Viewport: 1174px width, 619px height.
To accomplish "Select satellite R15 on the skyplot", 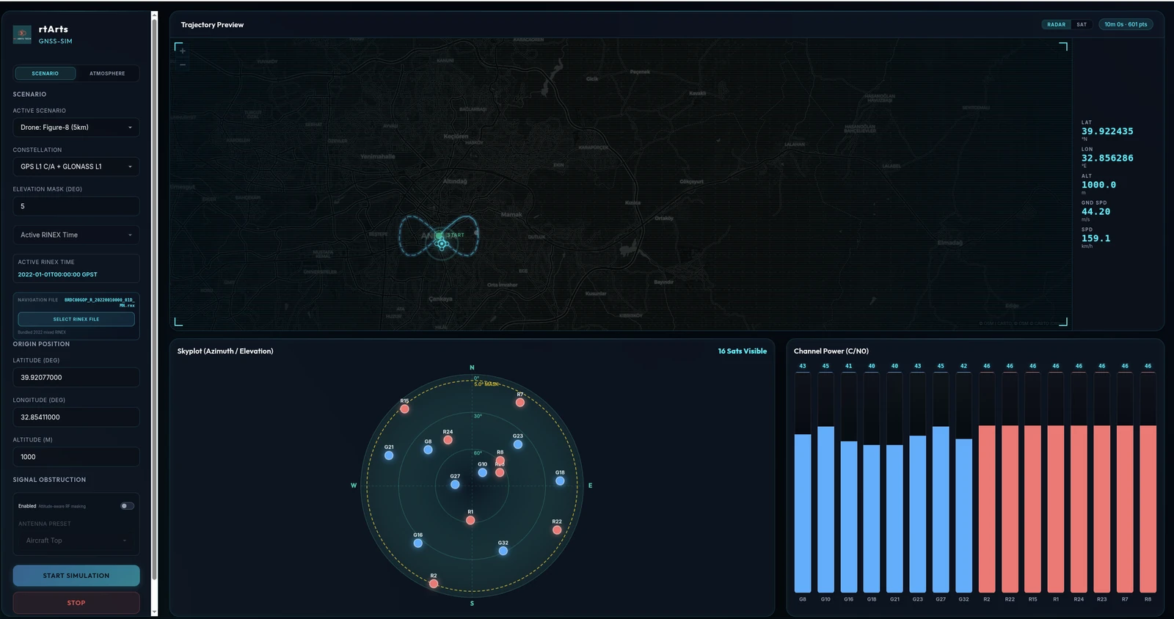I will tap(404, 409).
